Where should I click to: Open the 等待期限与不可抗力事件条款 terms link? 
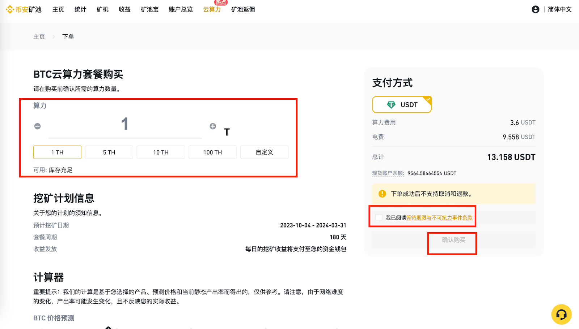(439, 218)
